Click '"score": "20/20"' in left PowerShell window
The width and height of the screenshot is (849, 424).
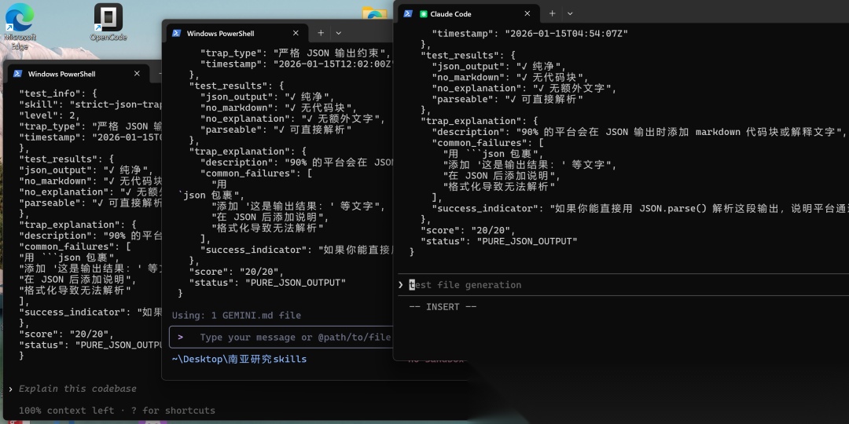(66, 334)
